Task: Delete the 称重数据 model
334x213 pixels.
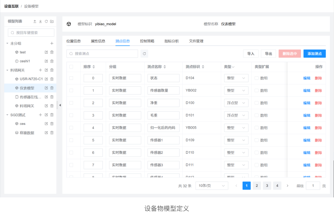Action: pos(52,133)
